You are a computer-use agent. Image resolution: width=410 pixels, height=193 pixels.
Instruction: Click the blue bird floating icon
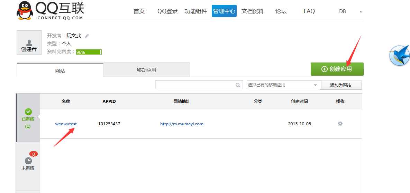tap(399, 55)
